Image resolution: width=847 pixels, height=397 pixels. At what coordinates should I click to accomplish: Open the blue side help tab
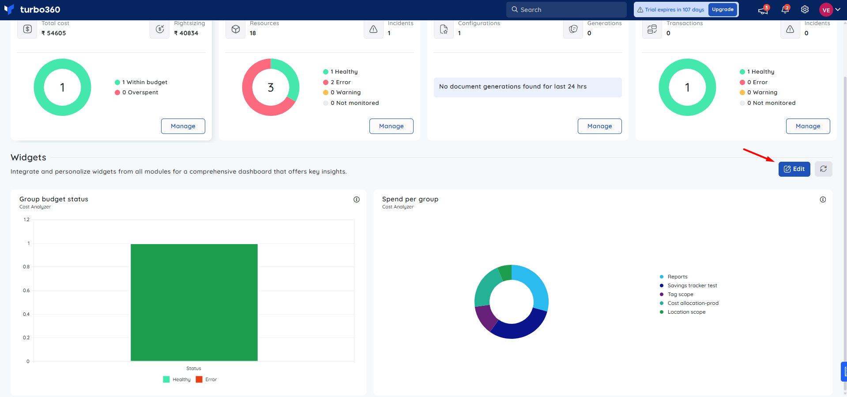pyautogui.click(x=844, y=371)
